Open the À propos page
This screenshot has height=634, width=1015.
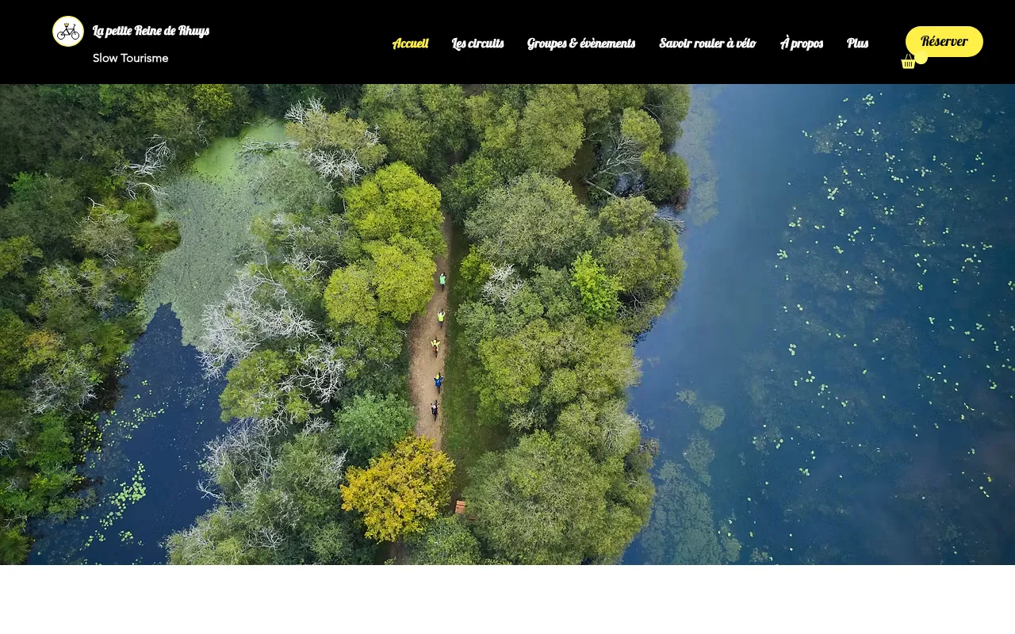pyautogui.click(x=801, y=43)
